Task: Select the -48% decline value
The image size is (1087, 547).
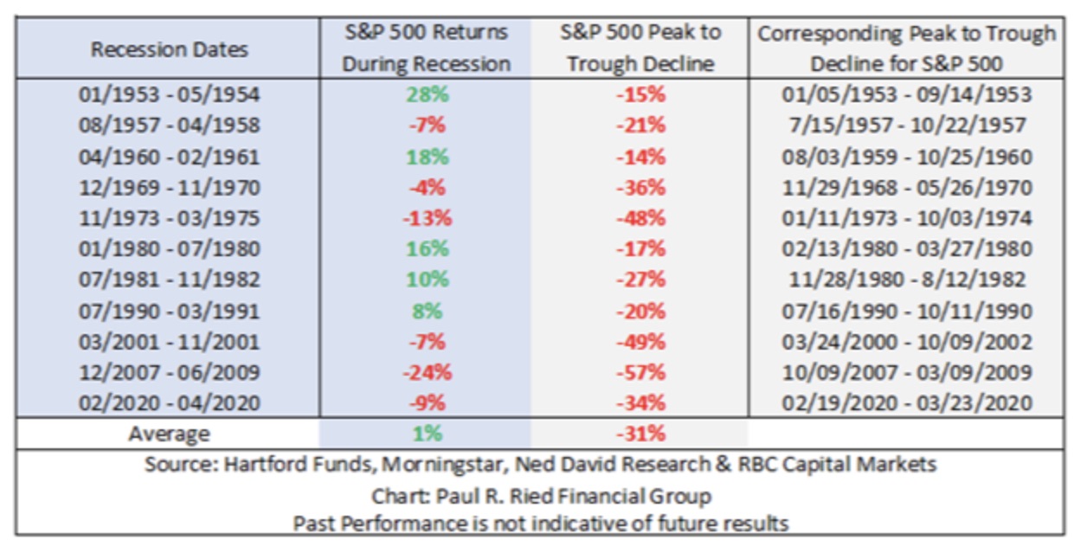Action: (640, 218)
